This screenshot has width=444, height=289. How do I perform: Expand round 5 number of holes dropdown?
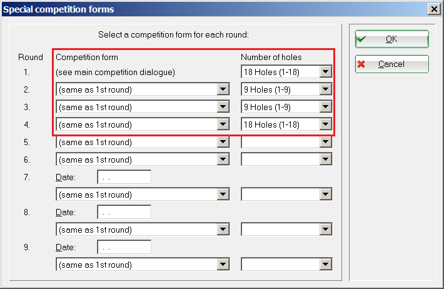coord(325,142)
